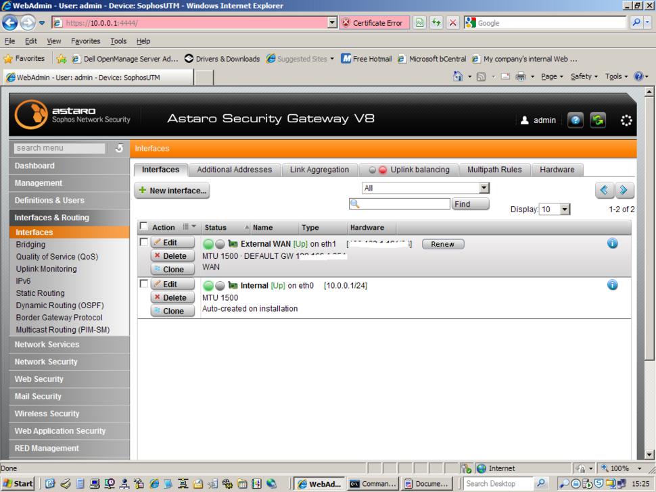The image size is (656, 492).
Task: Open Static Routing in the sidebar
Action: point(41,293)
